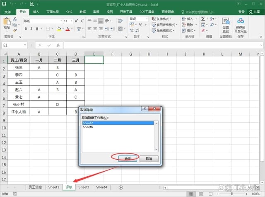Click the AutoSum sigma icon
The width and height of the screenshot is (265, 197).
click(x=203, y=19)
